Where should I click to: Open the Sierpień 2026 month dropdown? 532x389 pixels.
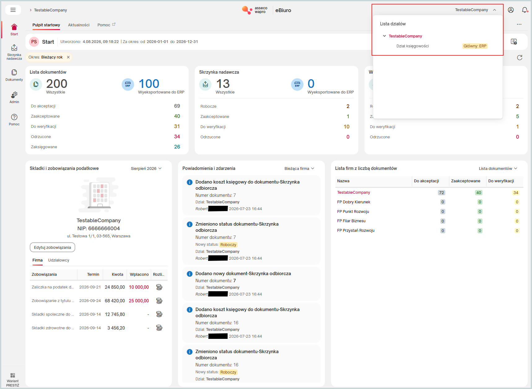pos(146,169)
